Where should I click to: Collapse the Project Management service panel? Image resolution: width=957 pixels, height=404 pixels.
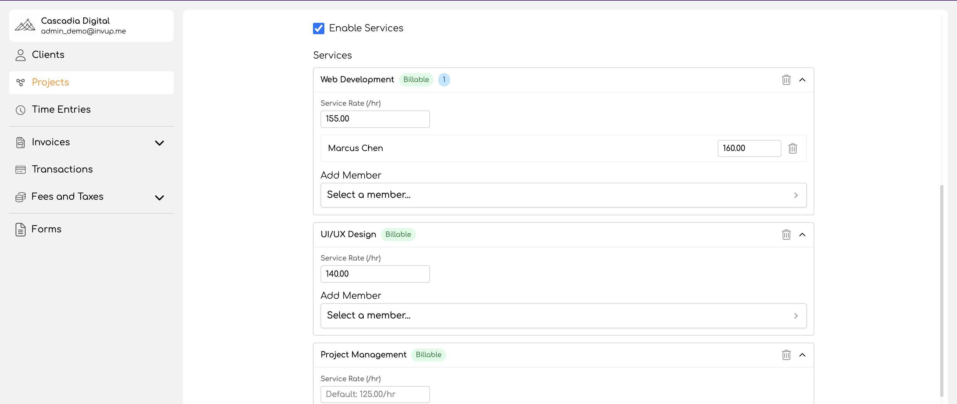pos(802,355)
